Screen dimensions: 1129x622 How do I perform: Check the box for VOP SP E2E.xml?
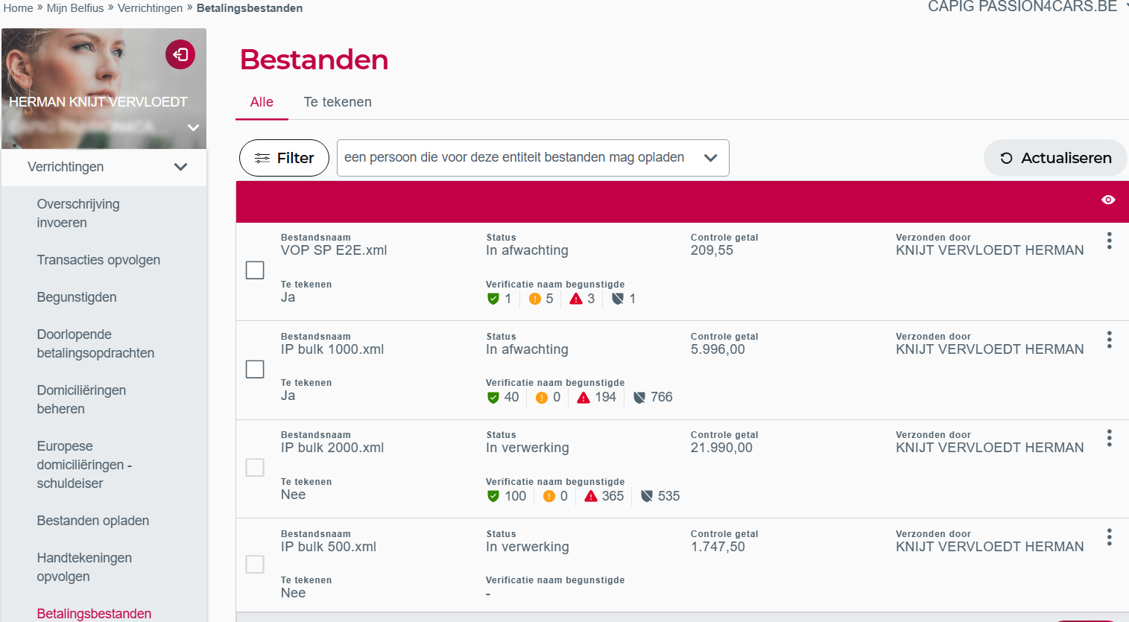(255, 270)
